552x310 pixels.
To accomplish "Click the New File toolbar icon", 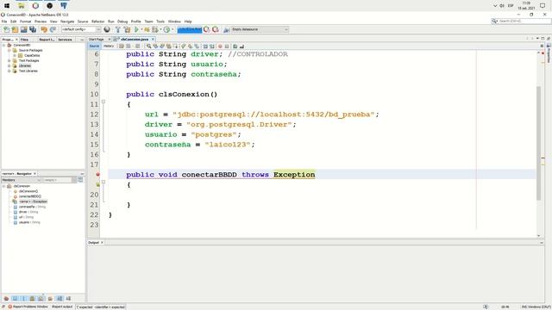I will (x=7, y=30).
